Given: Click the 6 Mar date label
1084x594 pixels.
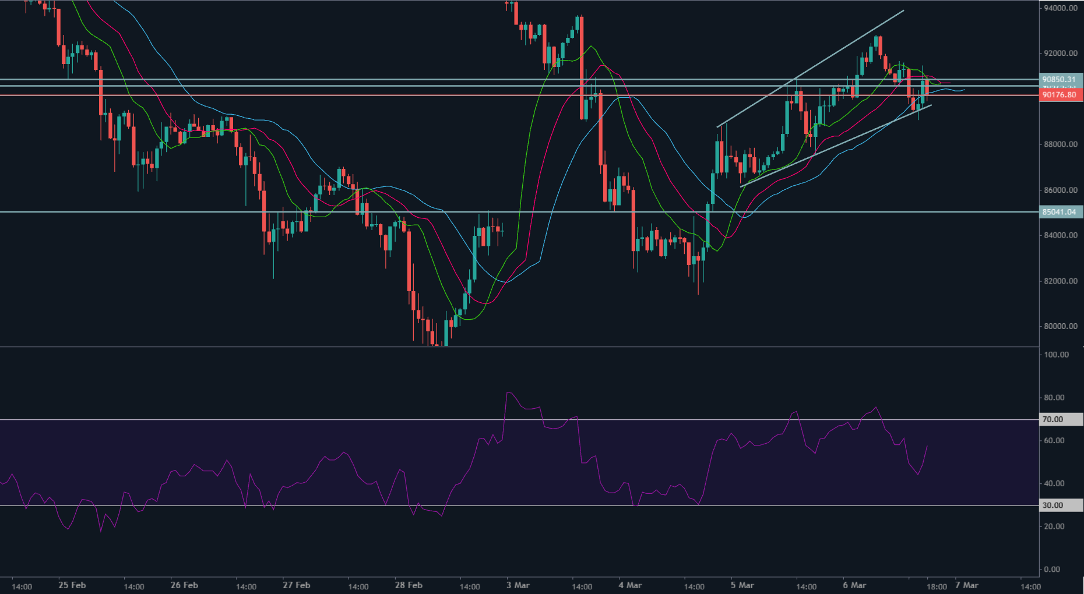Looking at the screenshot, I should (854, 585).
